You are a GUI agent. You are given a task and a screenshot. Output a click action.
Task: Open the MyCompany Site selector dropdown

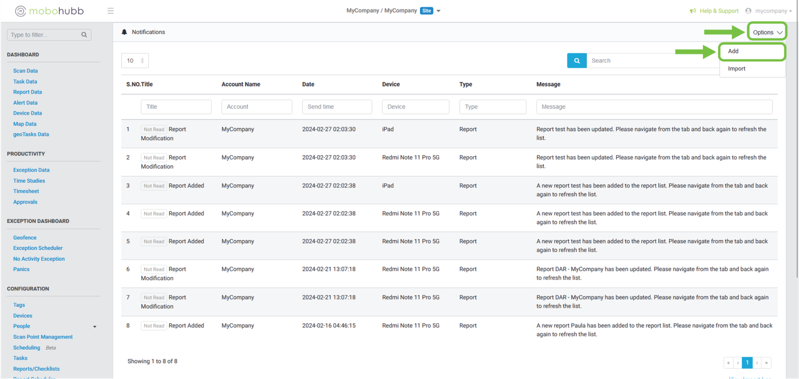pos(438,11)
